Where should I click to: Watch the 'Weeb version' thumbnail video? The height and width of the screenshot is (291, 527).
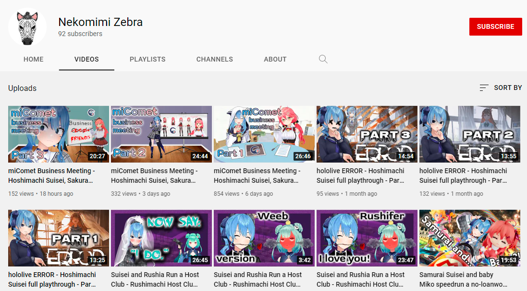pos(264,238)
